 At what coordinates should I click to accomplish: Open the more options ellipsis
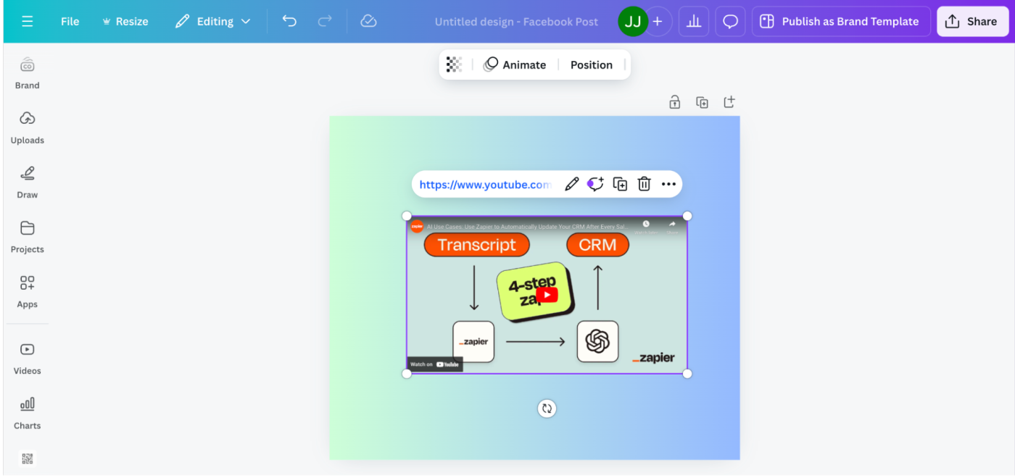point(668,184)
